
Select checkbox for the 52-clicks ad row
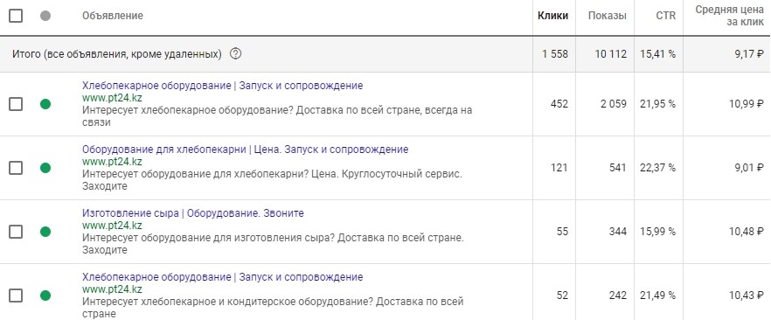pos(16,296)
